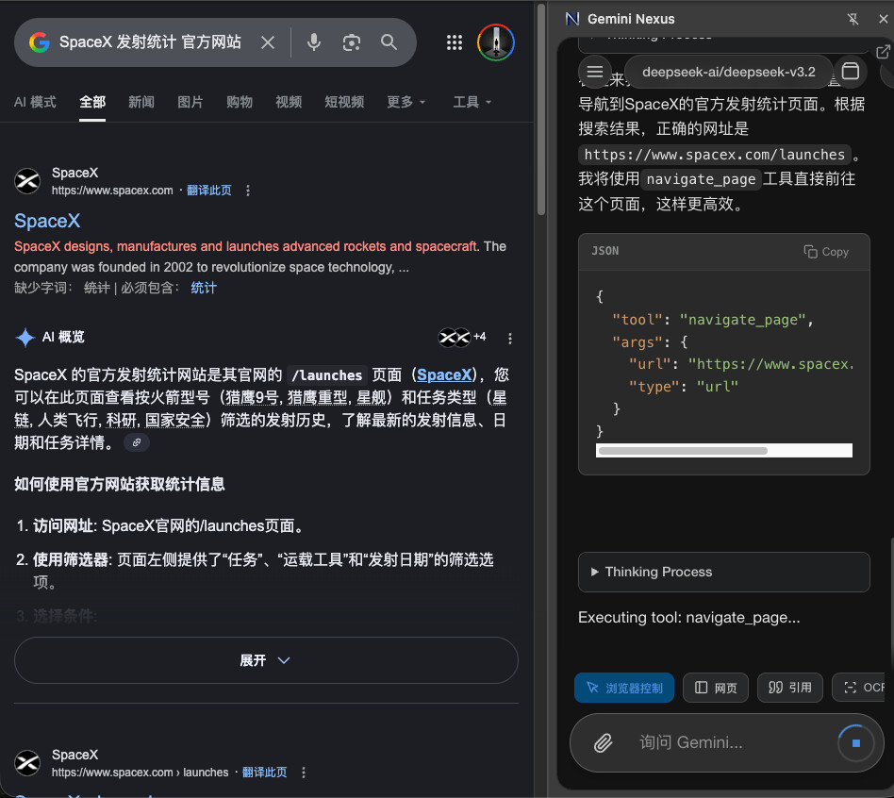
Task: Expand the Thinking Process section
Action: 723,572
